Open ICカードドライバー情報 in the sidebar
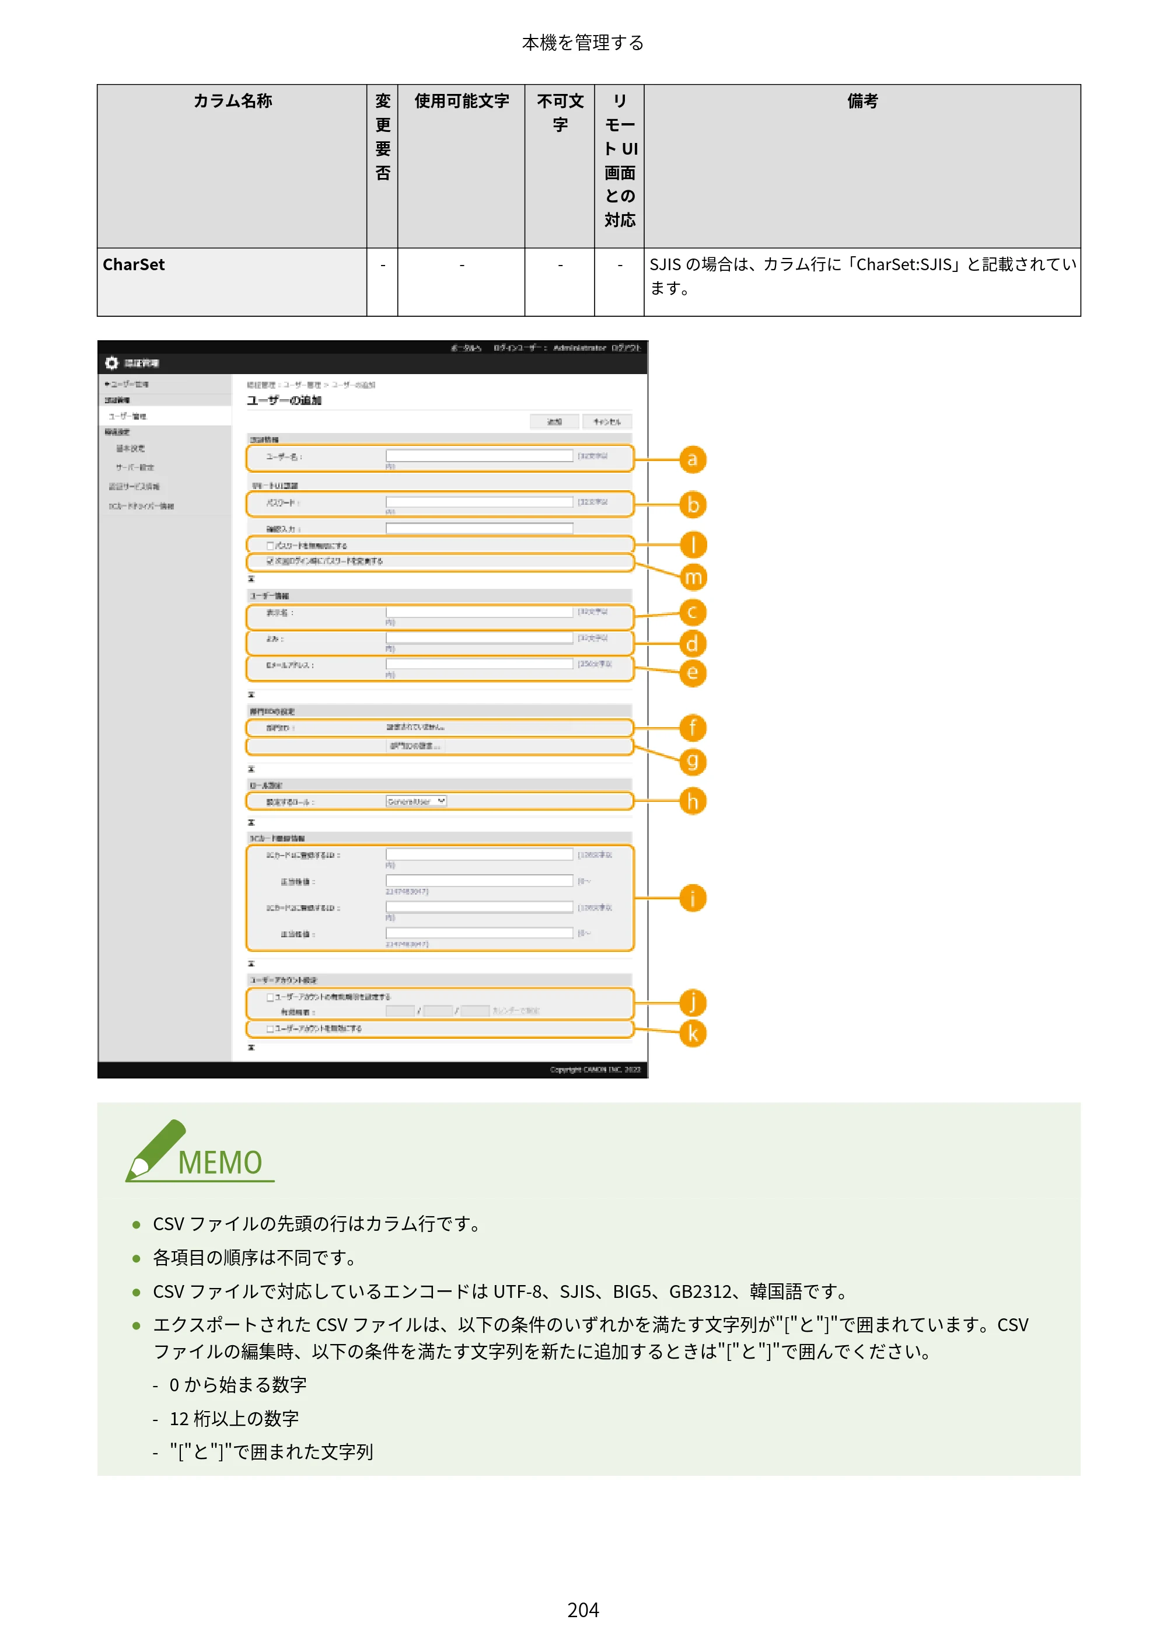Screen dimensions: 1167x1651 click(142, 506)
